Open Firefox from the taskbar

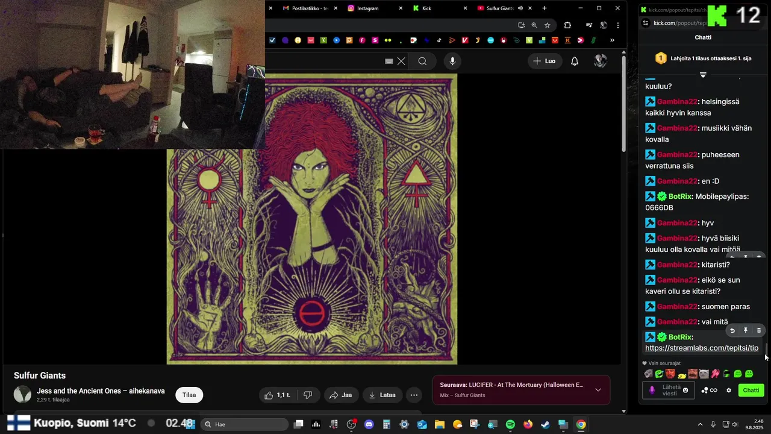point(528,424)
